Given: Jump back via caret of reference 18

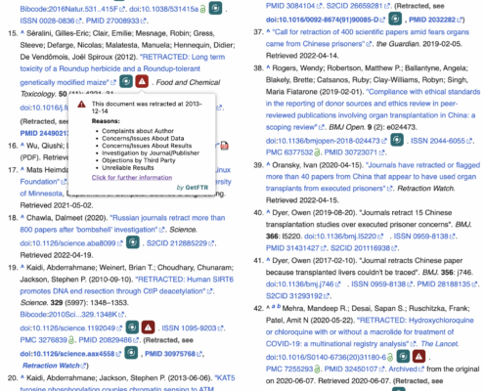Looking at the screenshot, I should (x=22, y=217).
